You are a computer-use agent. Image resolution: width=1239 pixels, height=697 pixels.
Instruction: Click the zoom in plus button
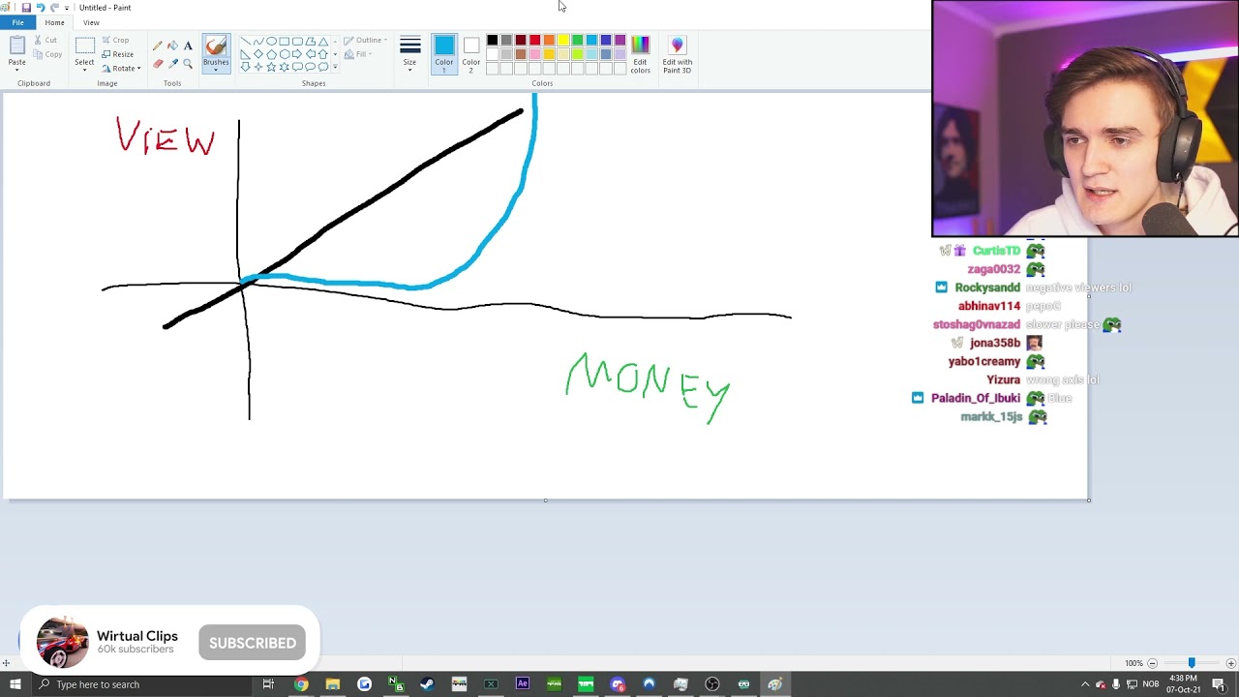point(1231,663)
